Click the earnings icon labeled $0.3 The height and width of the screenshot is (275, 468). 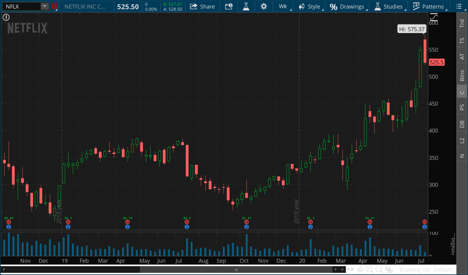point(68,222)
